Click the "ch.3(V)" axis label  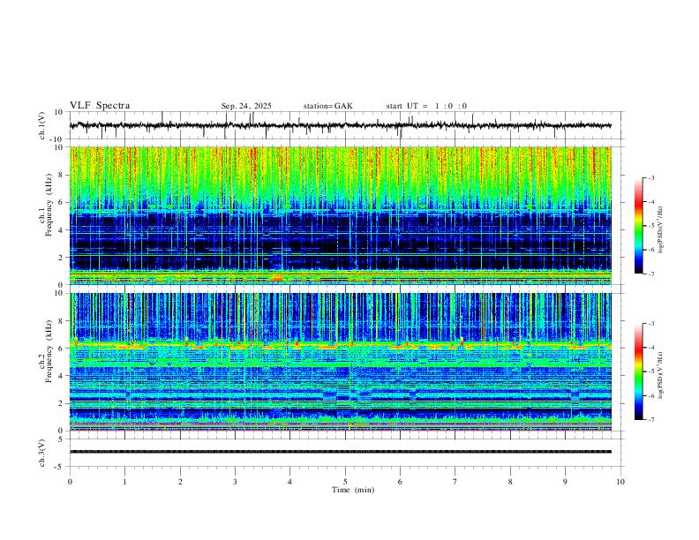coord(42,453)
